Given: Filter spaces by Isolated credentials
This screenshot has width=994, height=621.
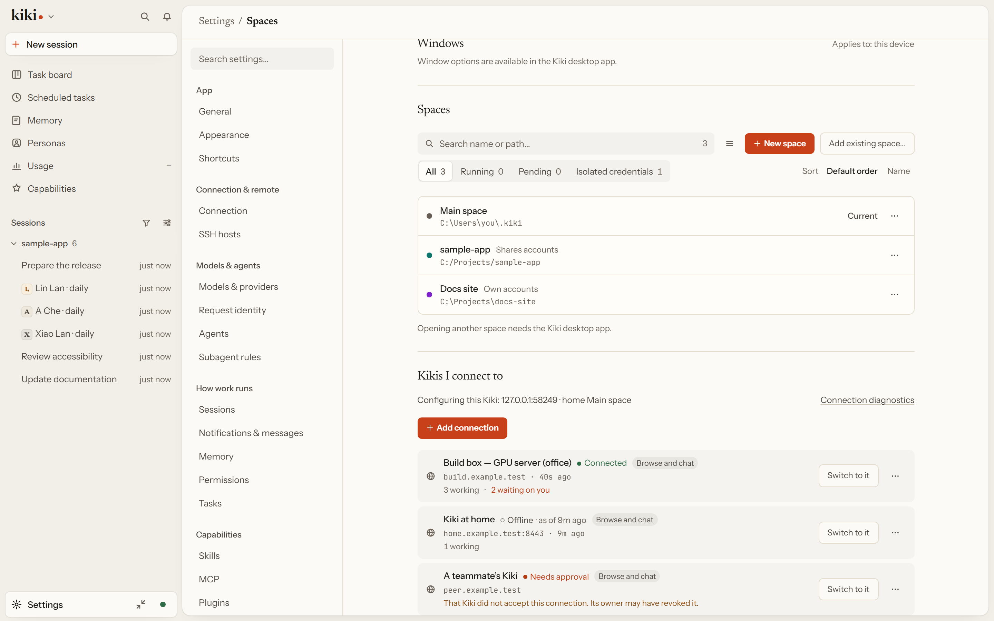Looking at the screenshot, I should [x=619, y=171].
